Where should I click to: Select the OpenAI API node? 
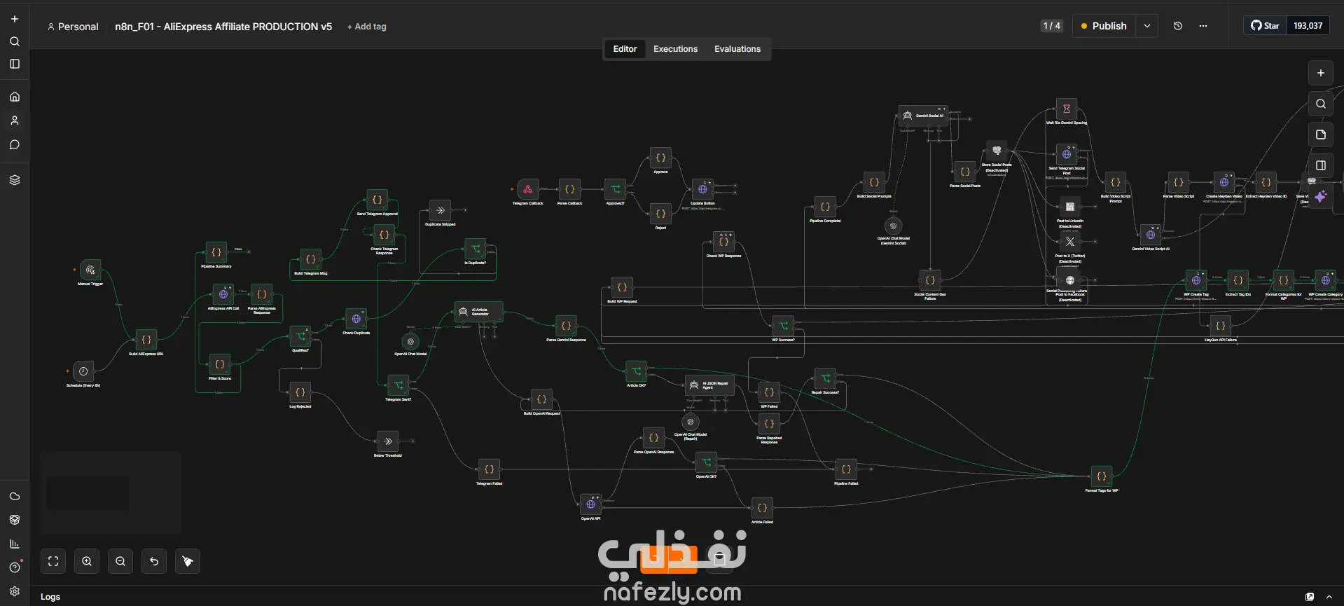tap(591, 504)
